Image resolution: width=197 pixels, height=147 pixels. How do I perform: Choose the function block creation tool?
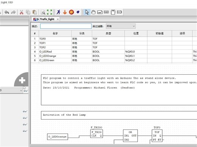(113, 12)
